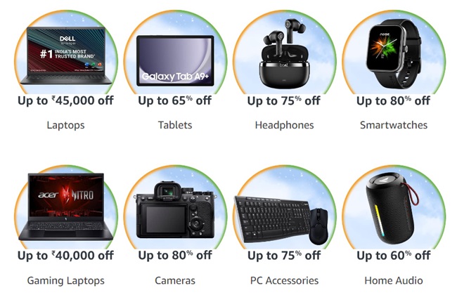Choose the portable Bluetooth speaker image
The height and width of the screenshot is (295, 457).
pos(392,208)
